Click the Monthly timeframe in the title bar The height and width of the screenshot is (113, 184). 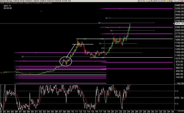(9, 1)
